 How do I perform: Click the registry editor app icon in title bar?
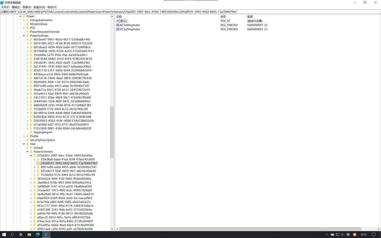(2, 2)
